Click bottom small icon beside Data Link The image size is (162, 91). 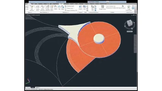(x=95, y=10)
